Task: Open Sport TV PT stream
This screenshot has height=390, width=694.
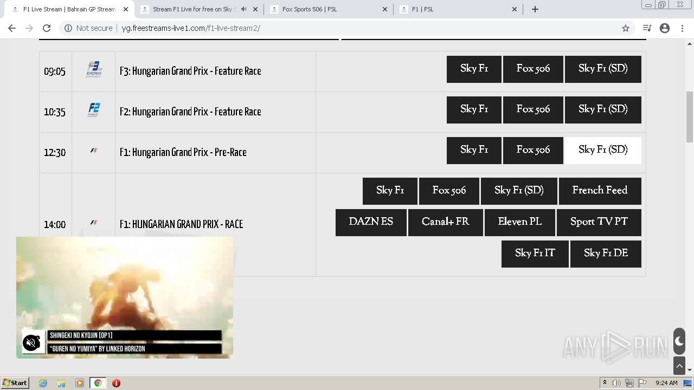Action: click(x=599, y=222)
